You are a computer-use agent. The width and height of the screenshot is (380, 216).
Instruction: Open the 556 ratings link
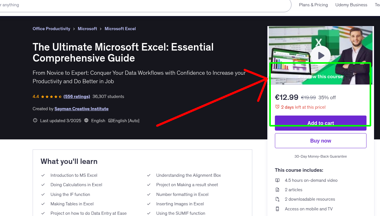77,96
